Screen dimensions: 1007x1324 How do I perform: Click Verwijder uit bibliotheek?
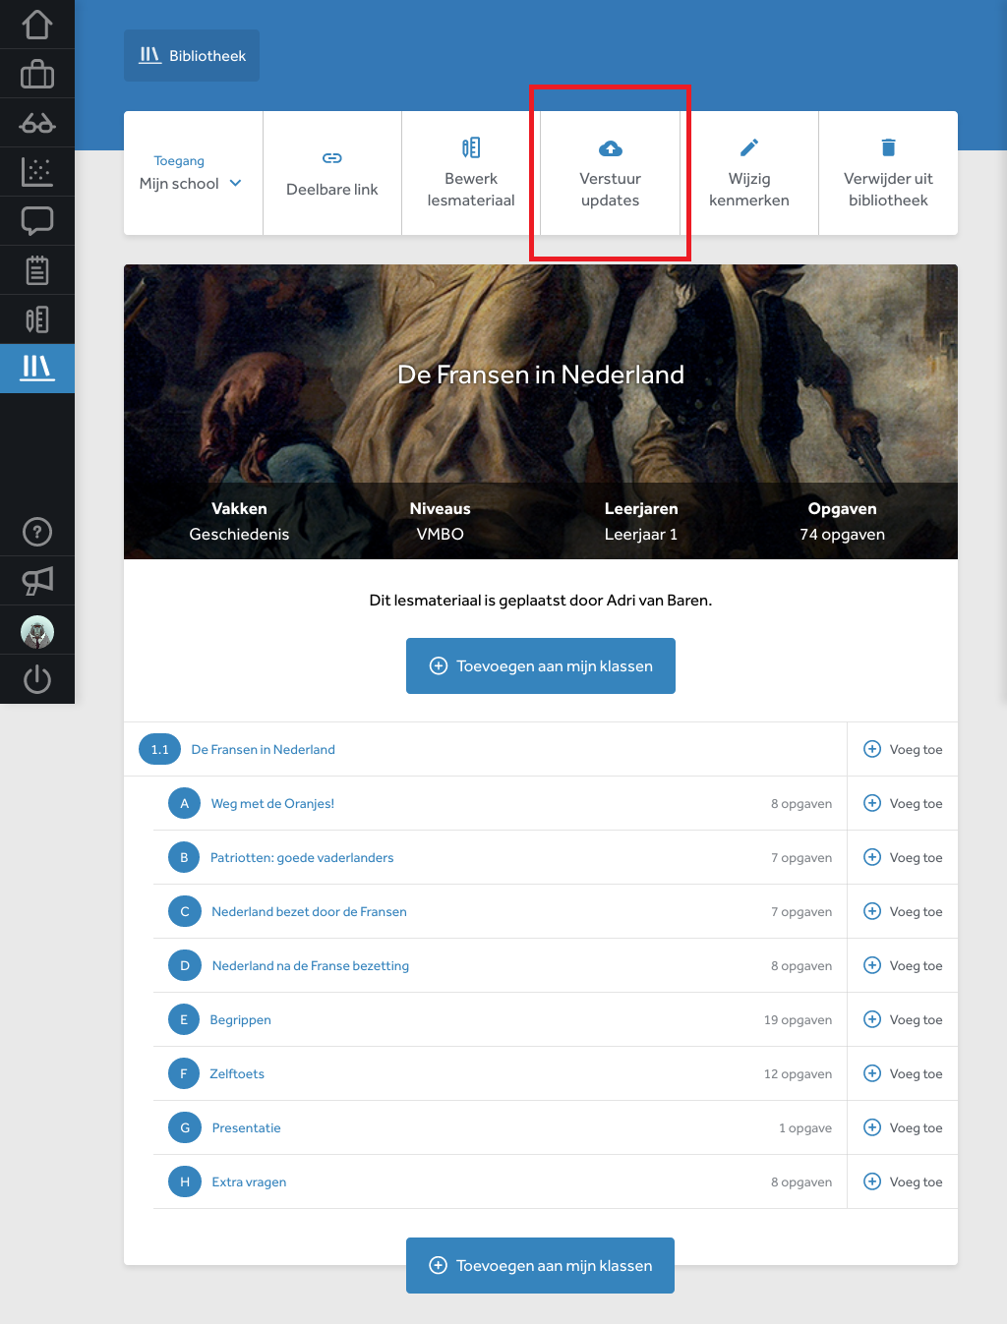pos(888,173)
